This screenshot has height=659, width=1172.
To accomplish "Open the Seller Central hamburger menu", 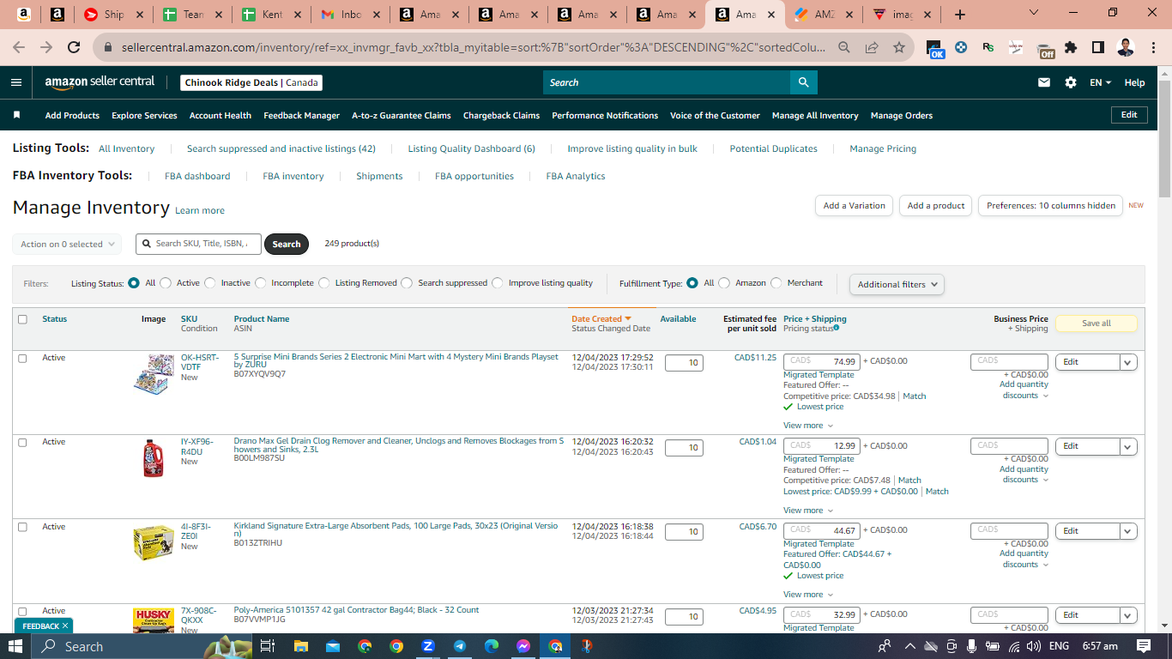I will click(16, 82).
